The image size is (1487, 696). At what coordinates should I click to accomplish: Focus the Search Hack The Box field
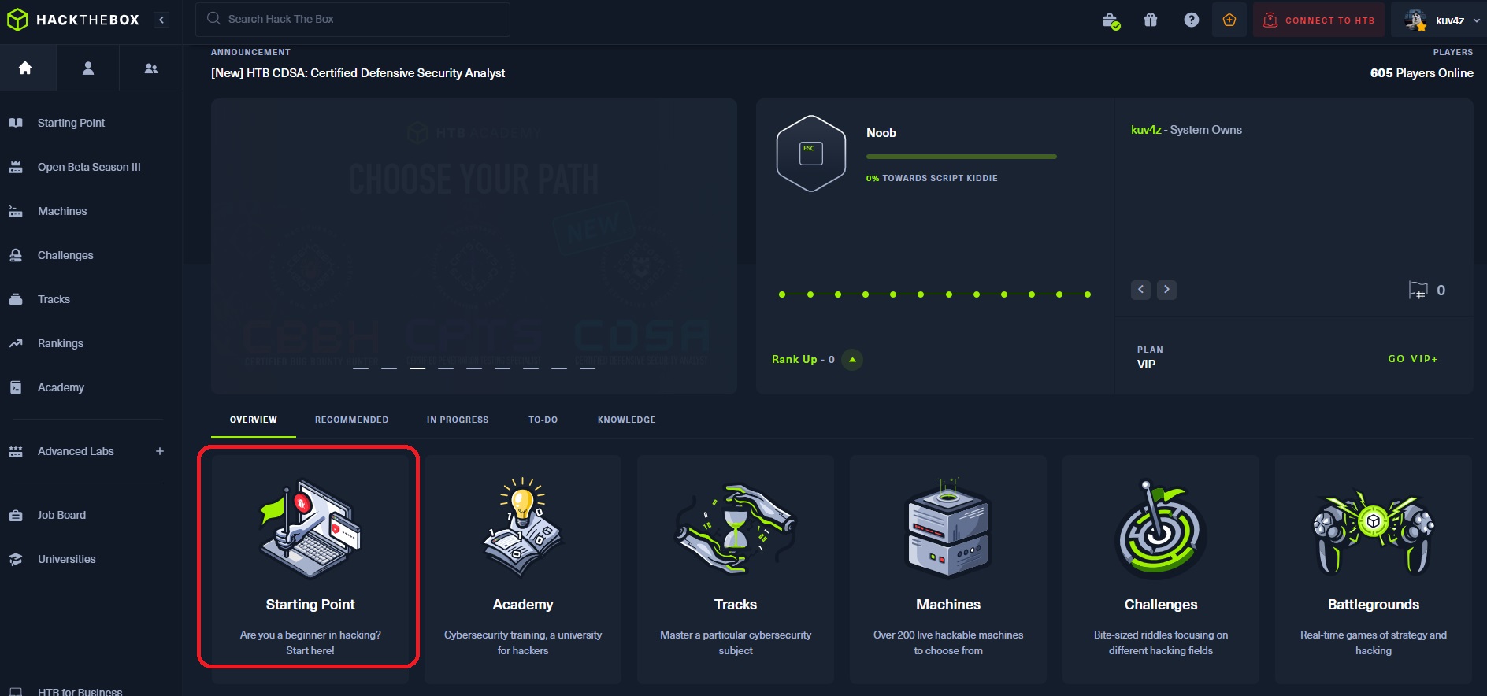click(x=353, y=19)
